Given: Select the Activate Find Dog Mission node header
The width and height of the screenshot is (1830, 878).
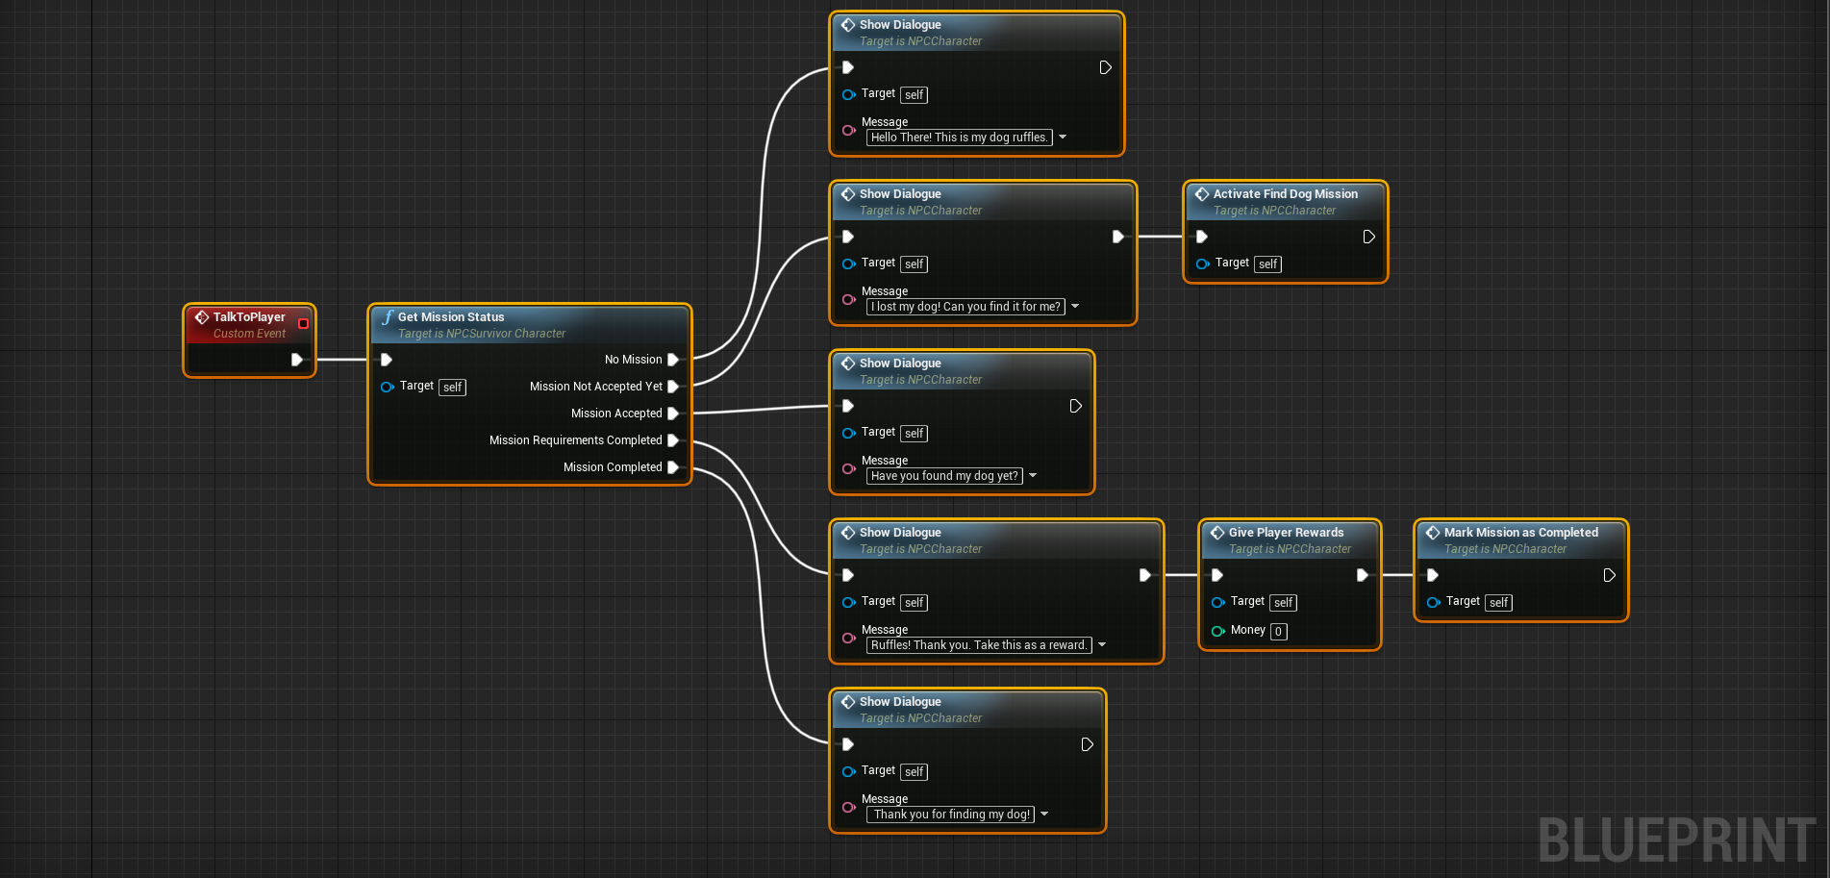Looking at the screenshot, I should click(x=1285, y=194).
